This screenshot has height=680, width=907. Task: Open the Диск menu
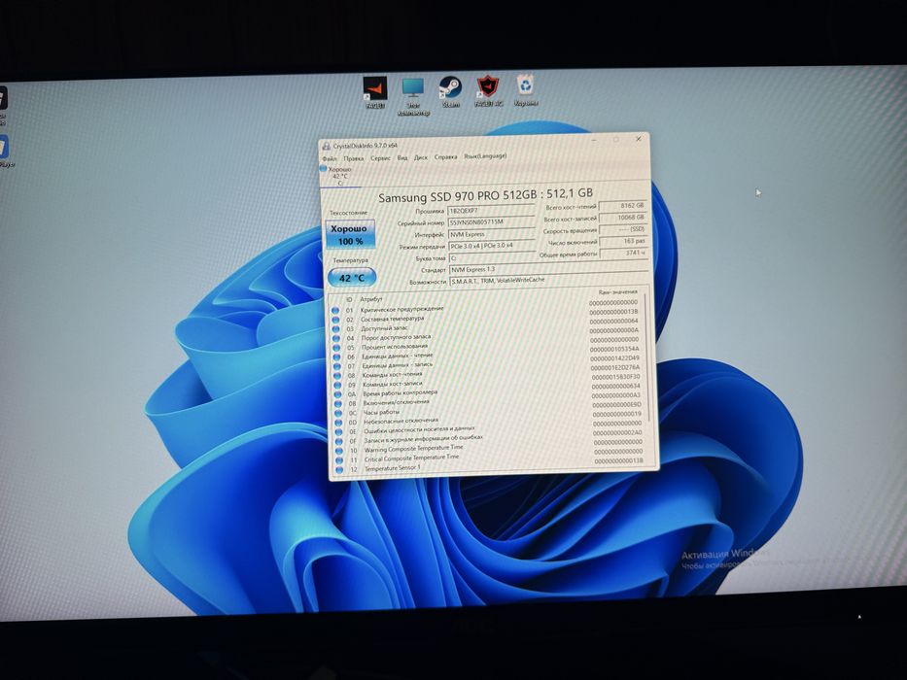coord(421,157)
